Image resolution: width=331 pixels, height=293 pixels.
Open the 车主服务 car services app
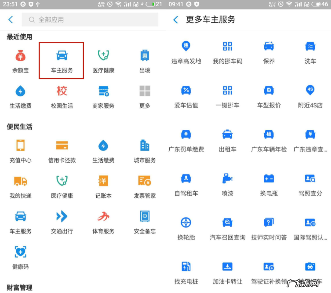point(61,60)
